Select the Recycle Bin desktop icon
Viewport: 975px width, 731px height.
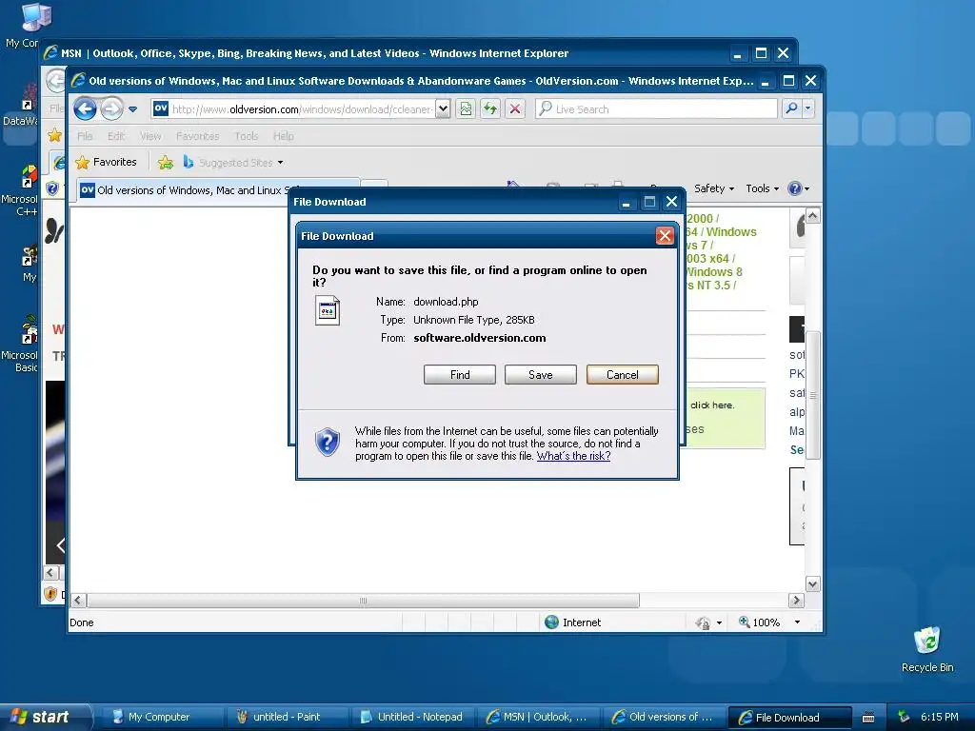click(x=927, y=649)
